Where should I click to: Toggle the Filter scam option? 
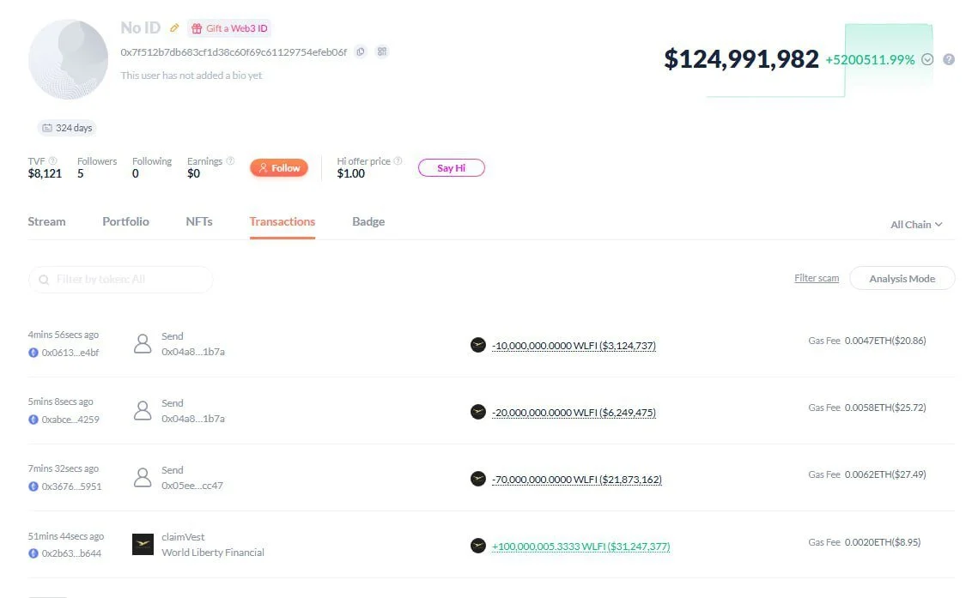coord(817,278)
